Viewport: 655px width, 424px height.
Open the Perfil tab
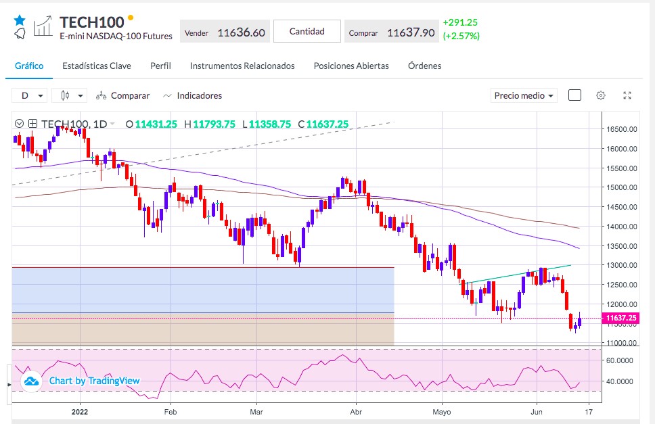[x=161, y=66]
